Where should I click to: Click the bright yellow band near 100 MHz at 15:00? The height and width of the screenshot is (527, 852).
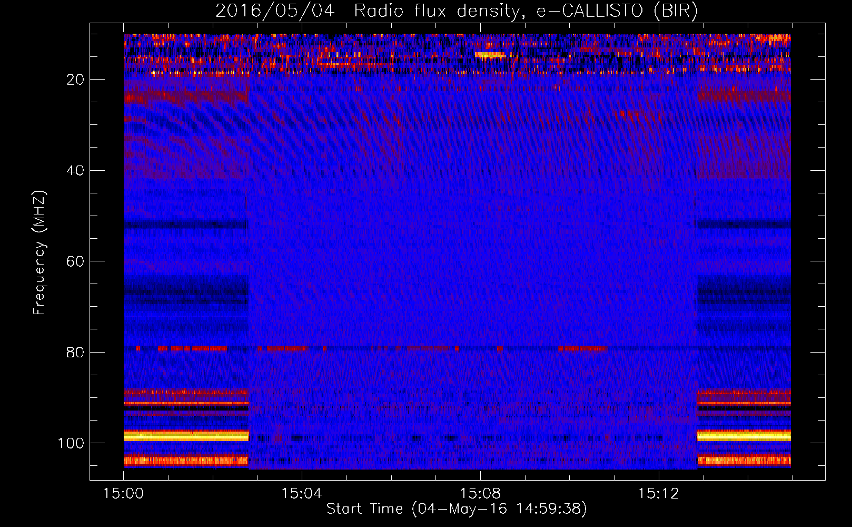(186, 436)
